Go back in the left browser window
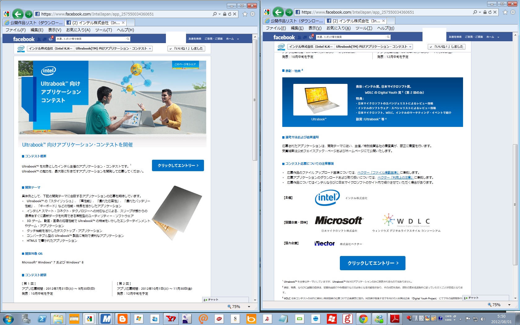 18,14
